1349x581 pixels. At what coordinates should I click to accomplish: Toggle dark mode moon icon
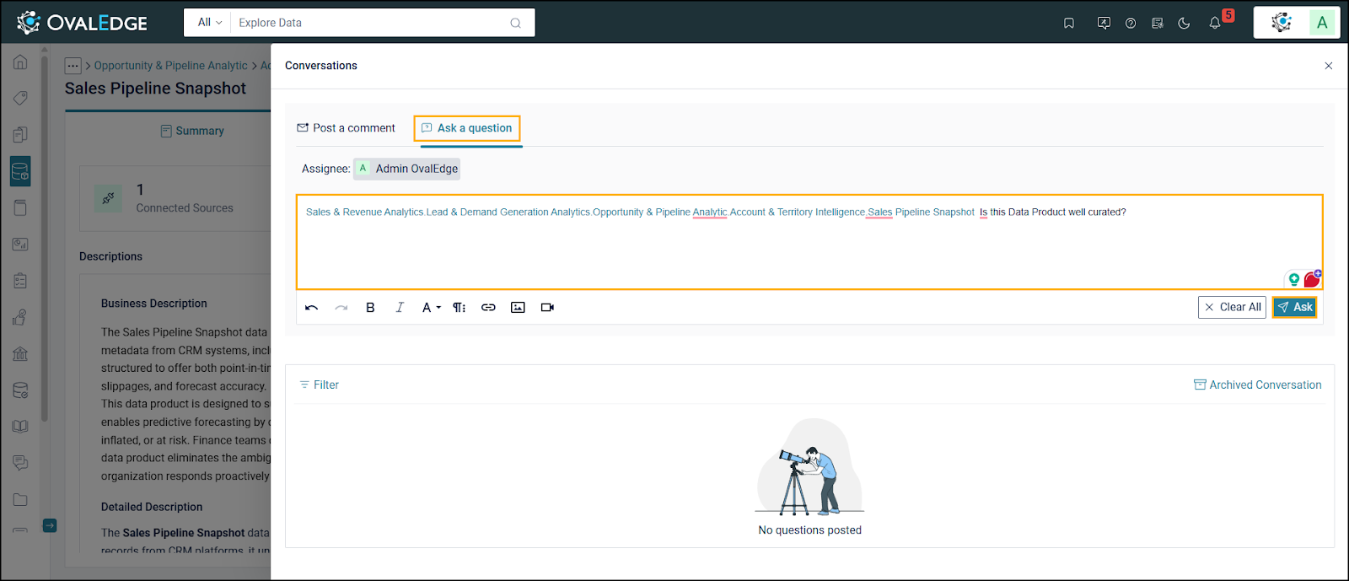click(x=1184, y=24)
